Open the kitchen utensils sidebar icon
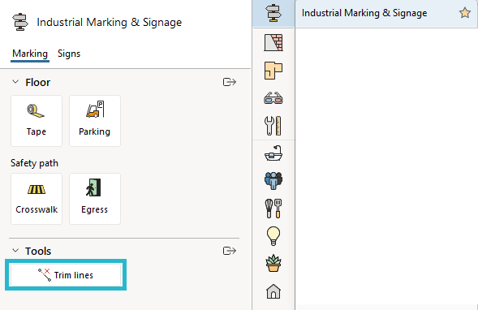The width and height of the screenshot is (478, 310). tap(273, 209)
